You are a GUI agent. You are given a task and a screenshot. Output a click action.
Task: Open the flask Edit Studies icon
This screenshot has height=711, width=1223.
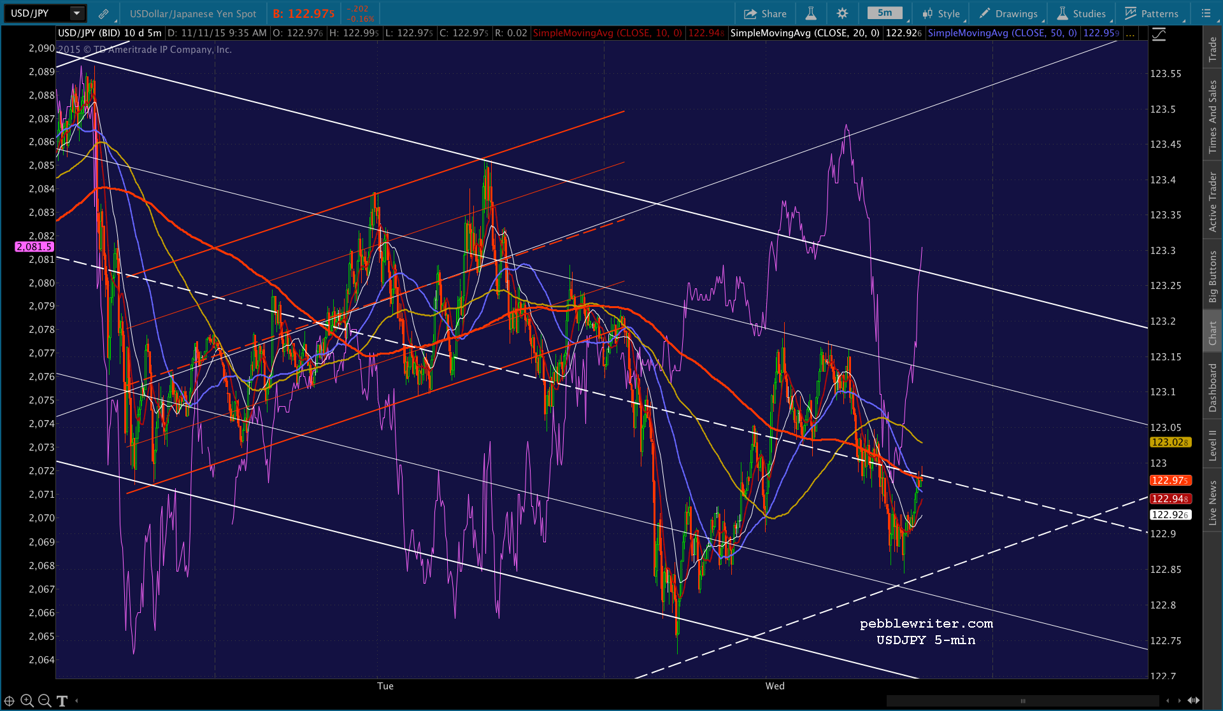pyautogui.click(x=811, y=13)
